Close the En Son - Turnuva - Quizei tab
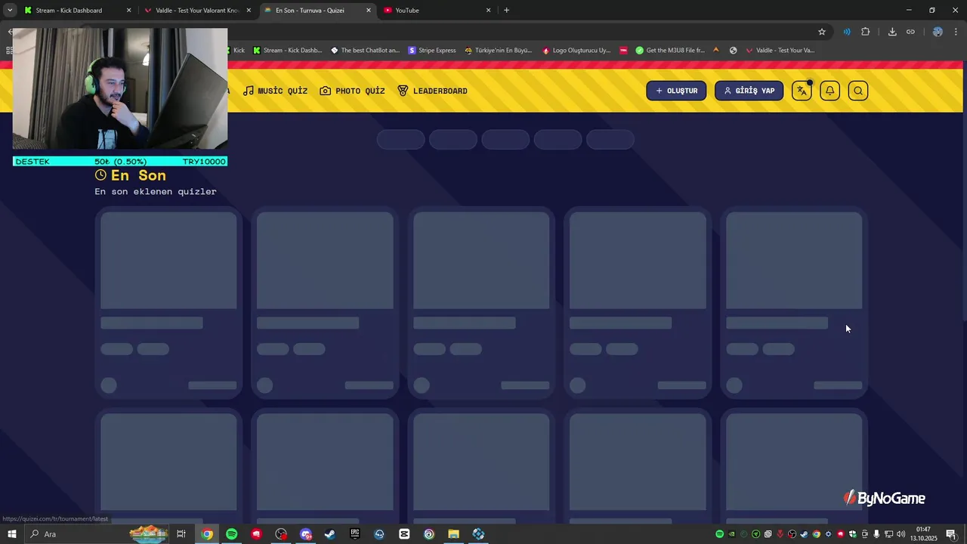This screenshot has height=544, width=967. pos(369,11)
